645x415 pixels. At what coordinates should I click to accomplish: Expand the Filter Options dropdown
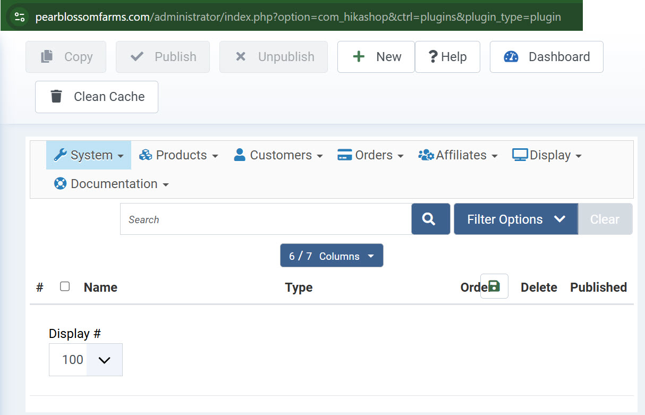coord(515,219)
